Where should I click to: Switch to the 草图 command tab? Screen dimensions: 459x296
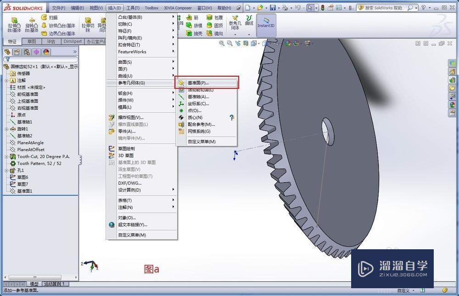point(32,42)
